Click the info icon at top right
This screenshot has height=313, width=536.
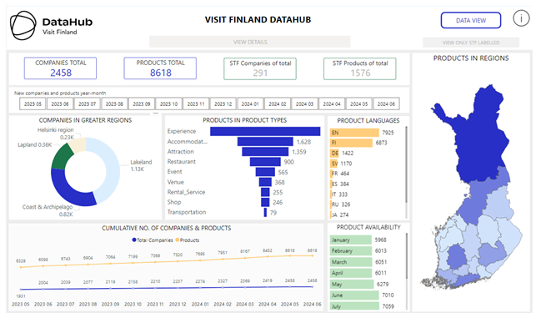click(521, 18)
